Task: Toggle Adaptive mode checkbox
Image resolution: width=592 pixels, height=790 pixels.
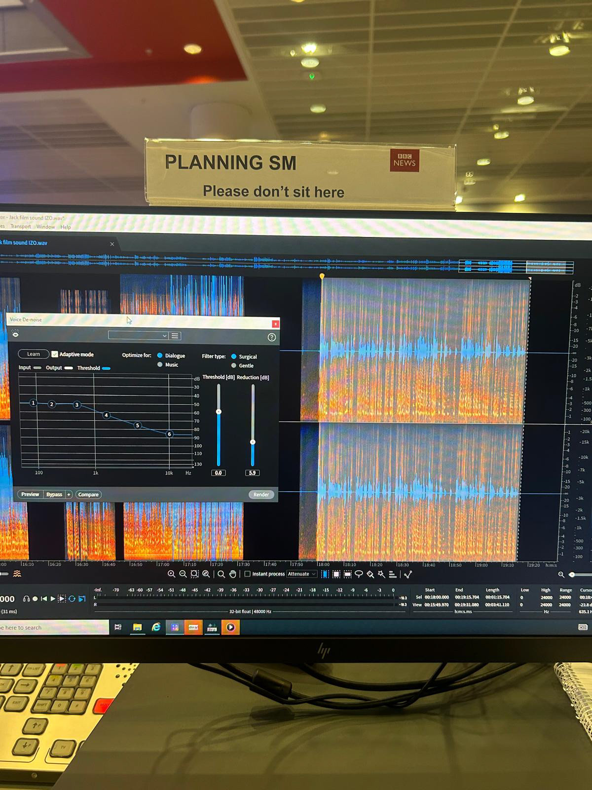Action: [x=55, y=354]
